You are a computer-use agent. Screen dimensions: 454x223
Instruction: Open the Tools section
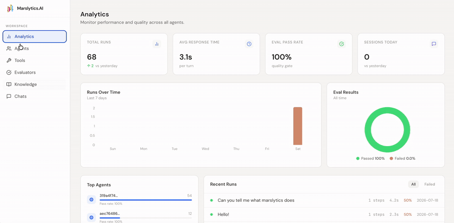click(35, 61)
